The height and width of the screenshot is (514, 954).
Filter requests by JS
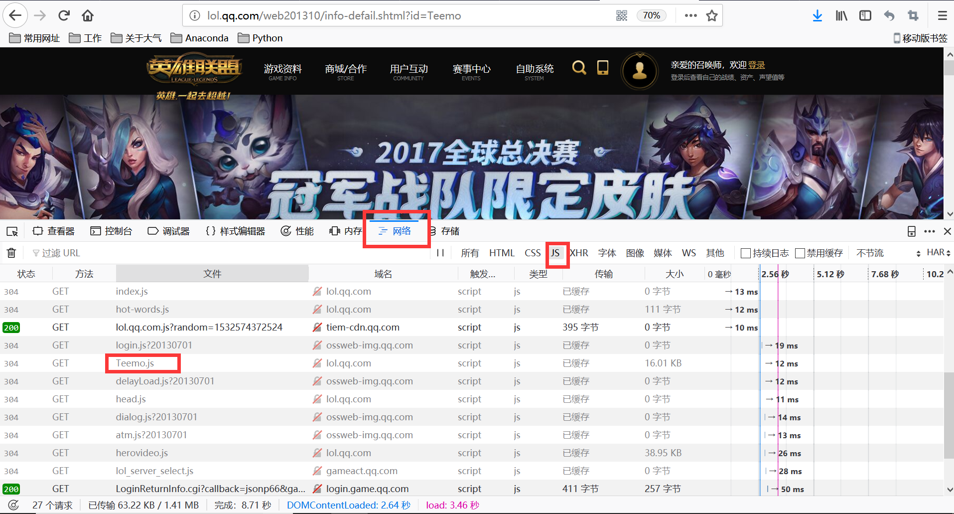pos(555,253)
